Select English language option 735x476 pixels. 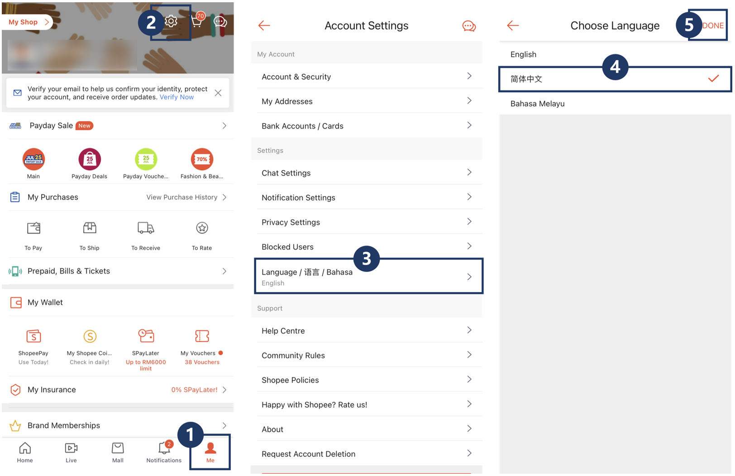pos(615,54)
